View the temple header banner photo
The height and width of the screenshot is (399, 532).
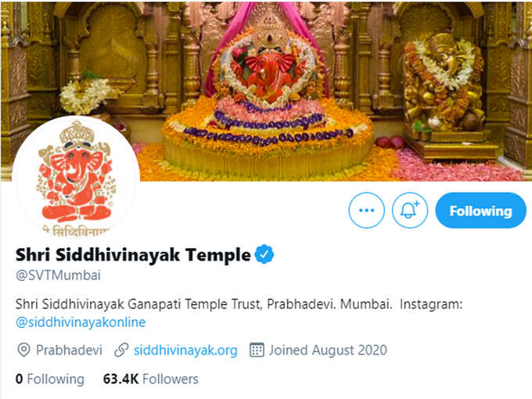[x=266, y=91]
